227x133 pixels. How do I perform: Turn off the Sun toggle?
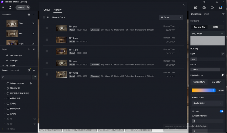point(221,111)
